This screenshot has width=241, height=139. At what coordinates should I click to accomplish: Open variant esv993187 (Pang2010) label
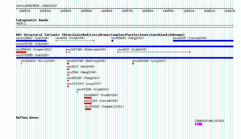coord(83,78)
